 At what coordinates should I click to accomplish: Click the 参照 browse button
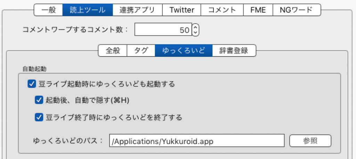pos(310,141)
